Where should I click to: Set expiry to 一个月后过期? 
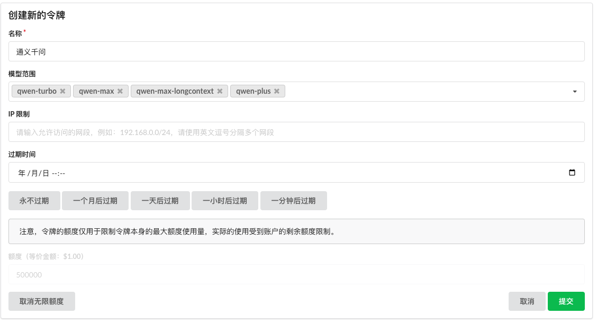coord(95,201)
